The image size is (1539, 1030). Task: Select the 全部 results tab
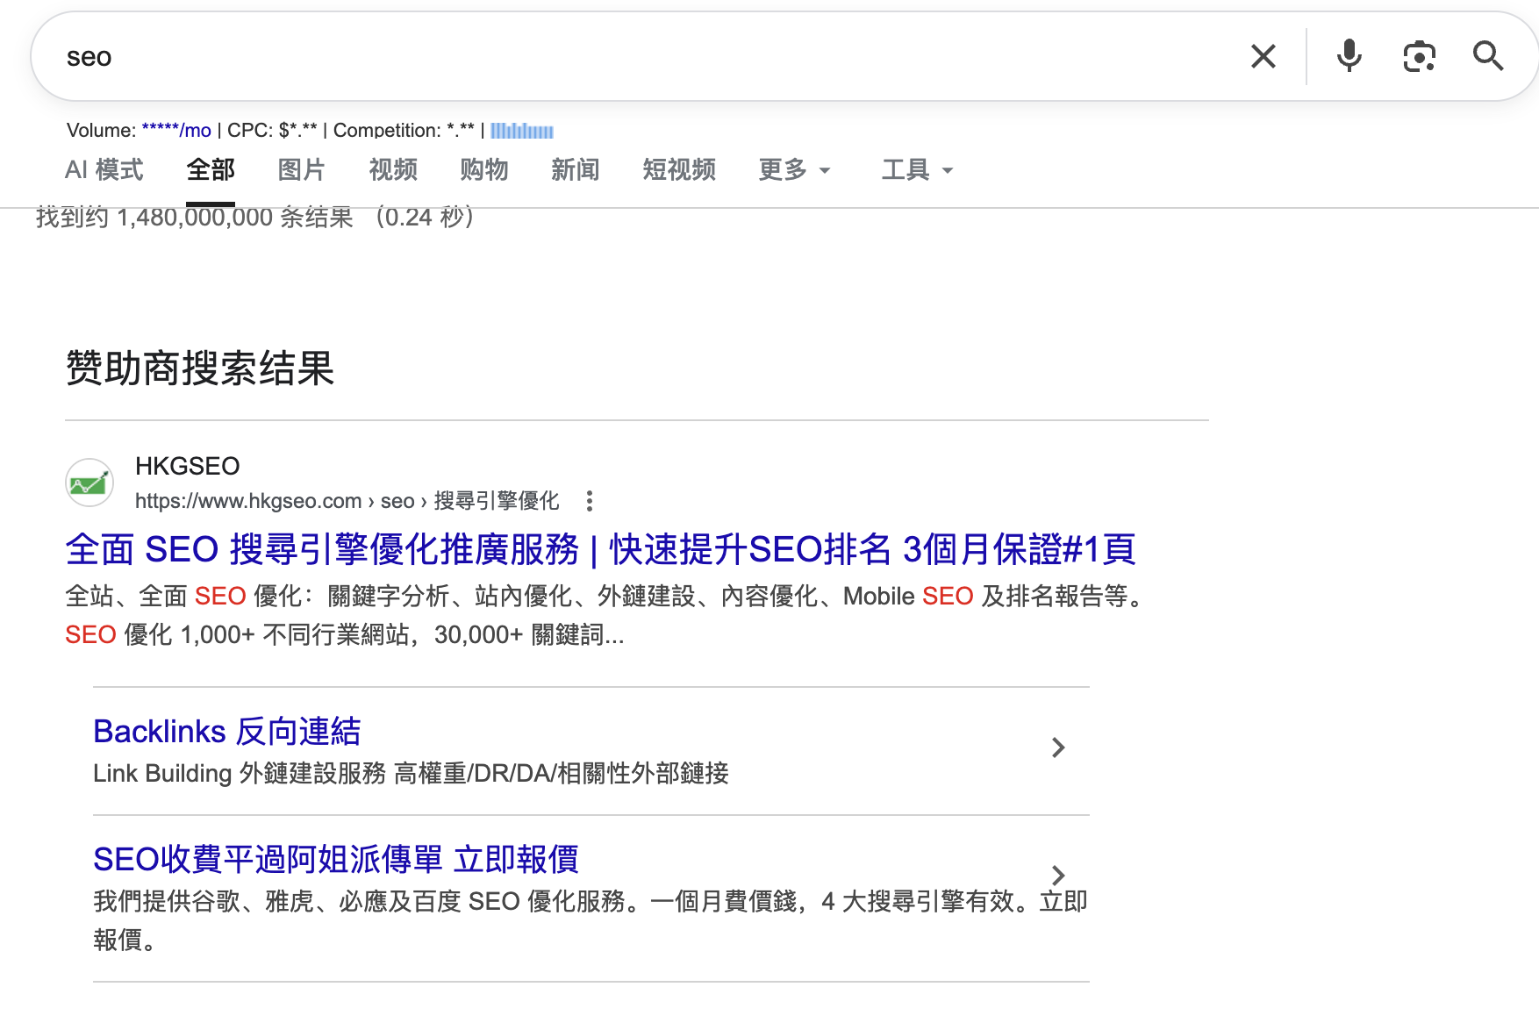tap(211, 169)
